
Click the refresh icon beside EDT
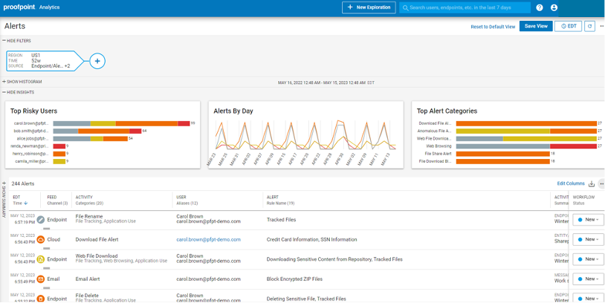pyautogui.click(x=589, y=26)
